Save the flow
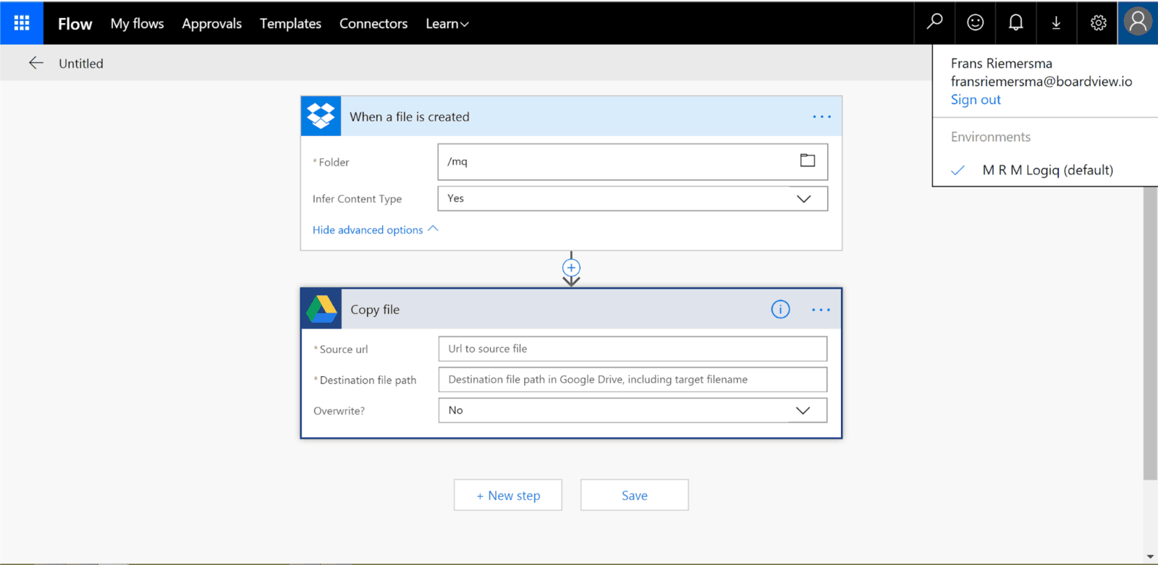Image resolution: width=1158 pixels, height=565 pixels. pos(635,495)
